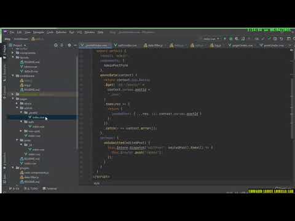295x221 pixels.
Task: Open the VCS menu
Action: coord(79,33)
